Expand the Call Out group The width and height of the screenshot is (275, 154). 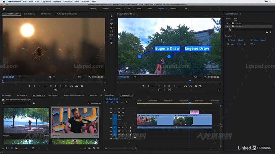coord(230,23)
